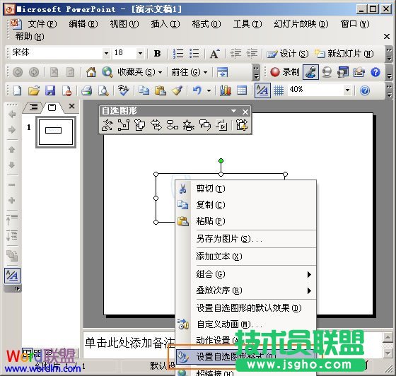The image size is (396, 376).
Task: Open AutoShapes Block Arrows category
Action: [156, 125]
